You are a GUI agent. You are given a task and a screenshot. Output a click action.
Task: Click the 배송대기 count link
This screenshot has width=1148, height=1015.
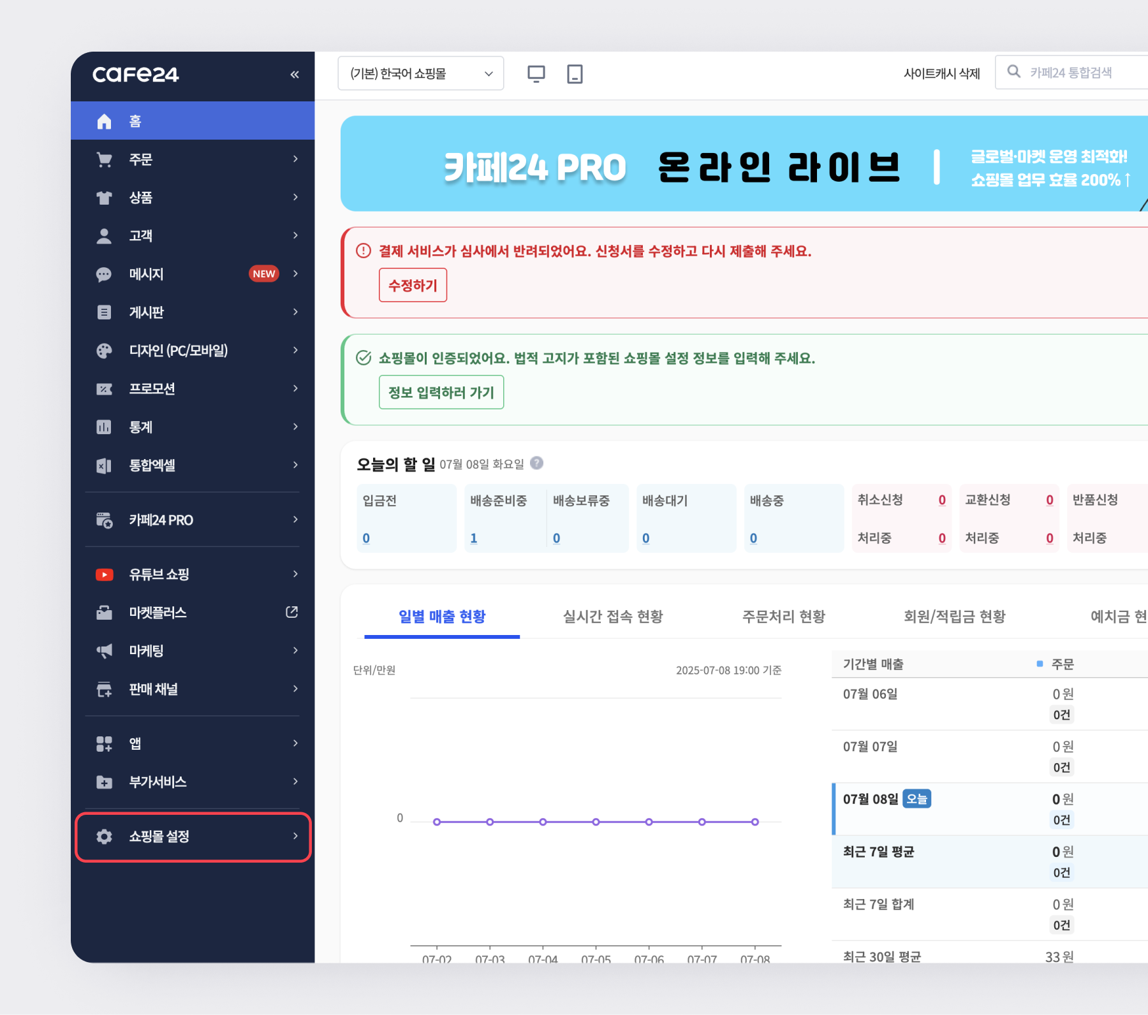[x=646, y=538]
